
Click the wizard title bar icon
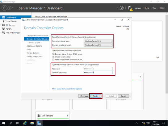(23, 20)
